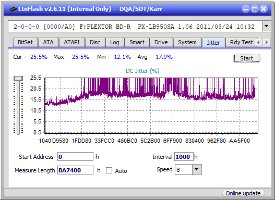Click the D9580 axis label
The width and height of the screenshot is (275, 200).
click(x=61, y=141)
